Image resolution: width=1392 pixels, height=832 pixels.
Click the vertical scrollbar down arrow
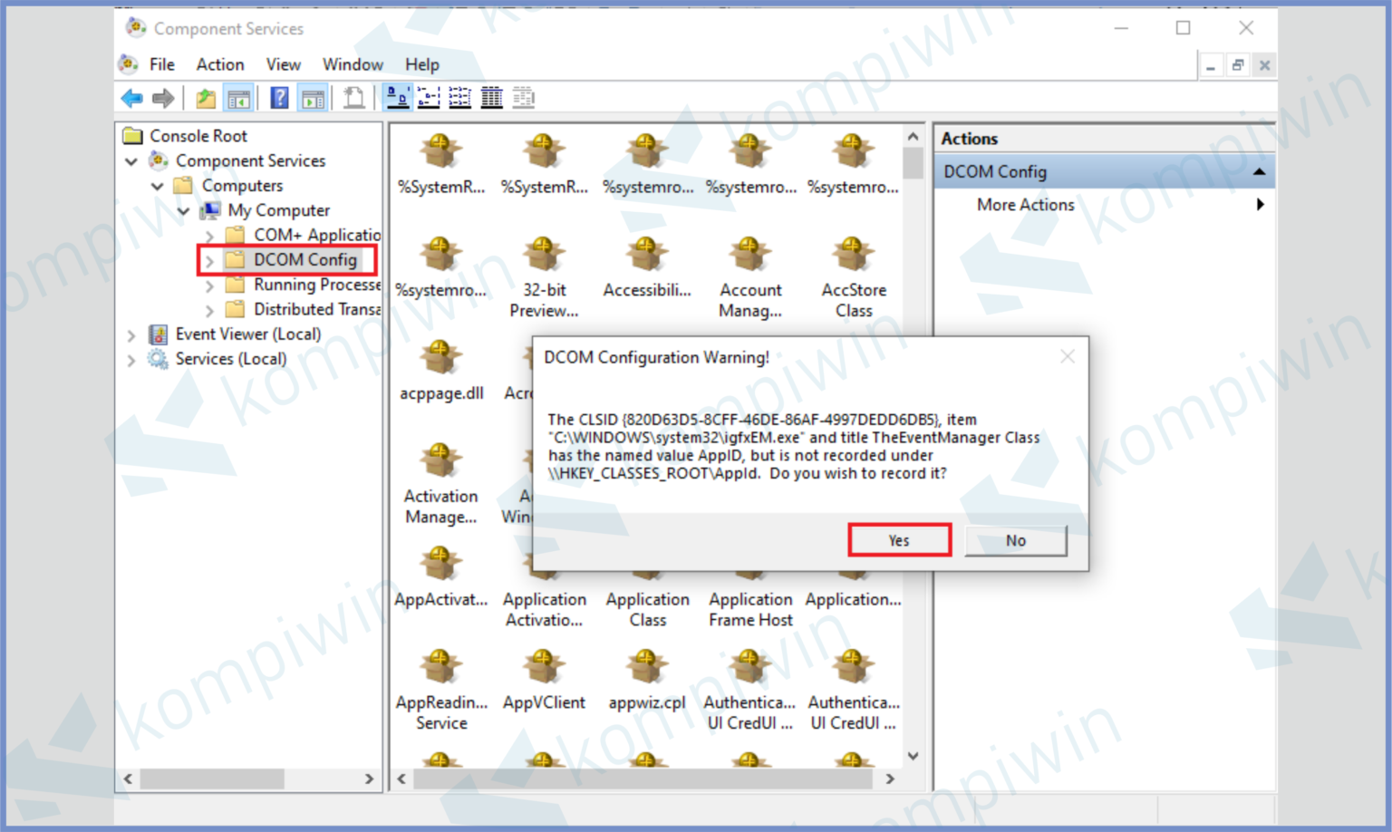point(913,755)
